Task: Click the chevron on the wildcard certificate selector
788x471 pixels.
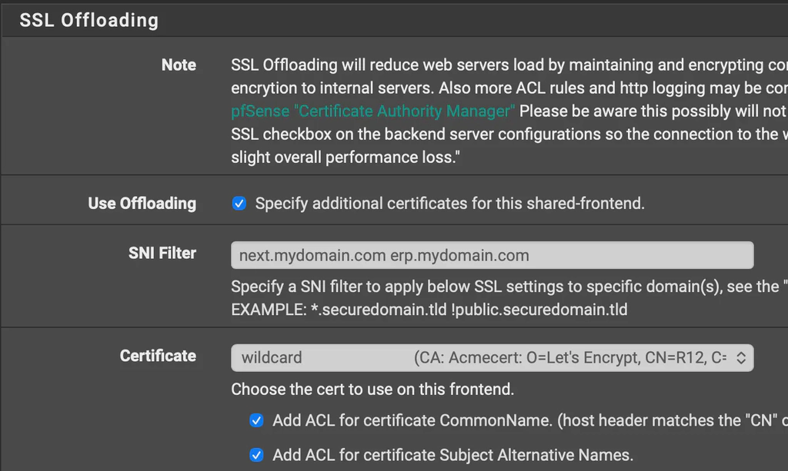Action: 740,357
